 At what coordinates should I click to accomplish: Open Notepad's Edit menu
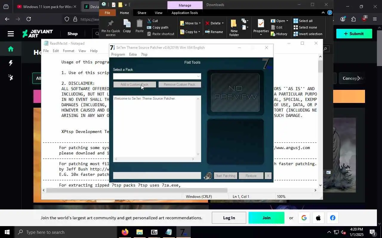[x=56, y=51]
